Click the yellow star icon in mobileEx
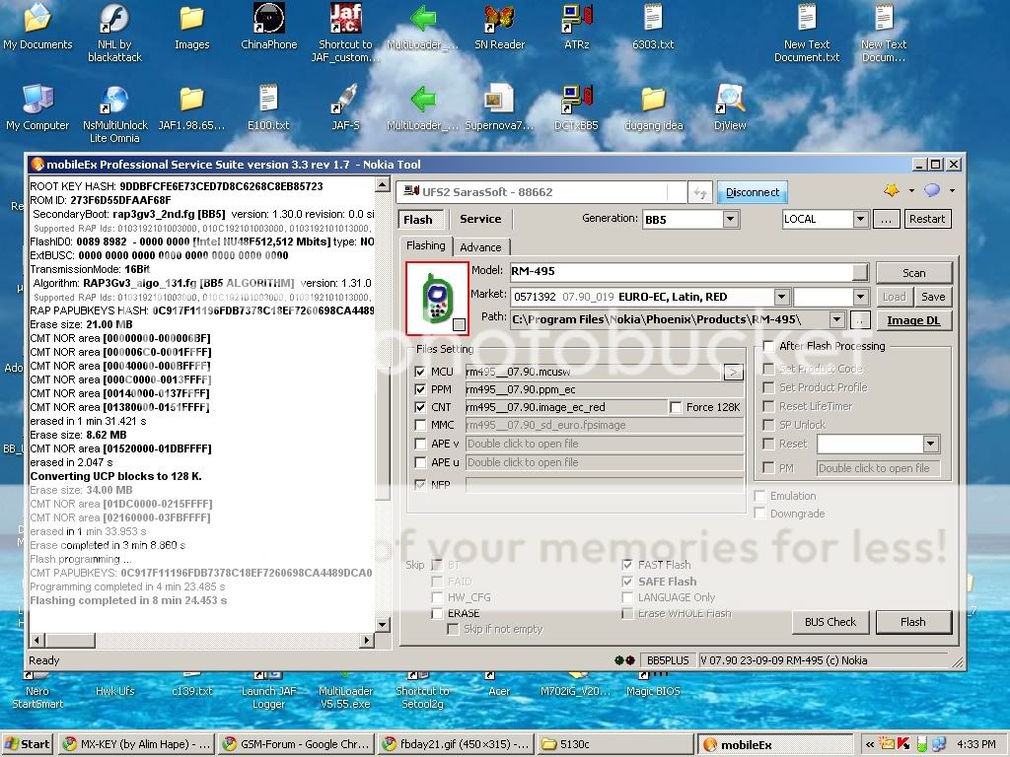 pos(892,190)
